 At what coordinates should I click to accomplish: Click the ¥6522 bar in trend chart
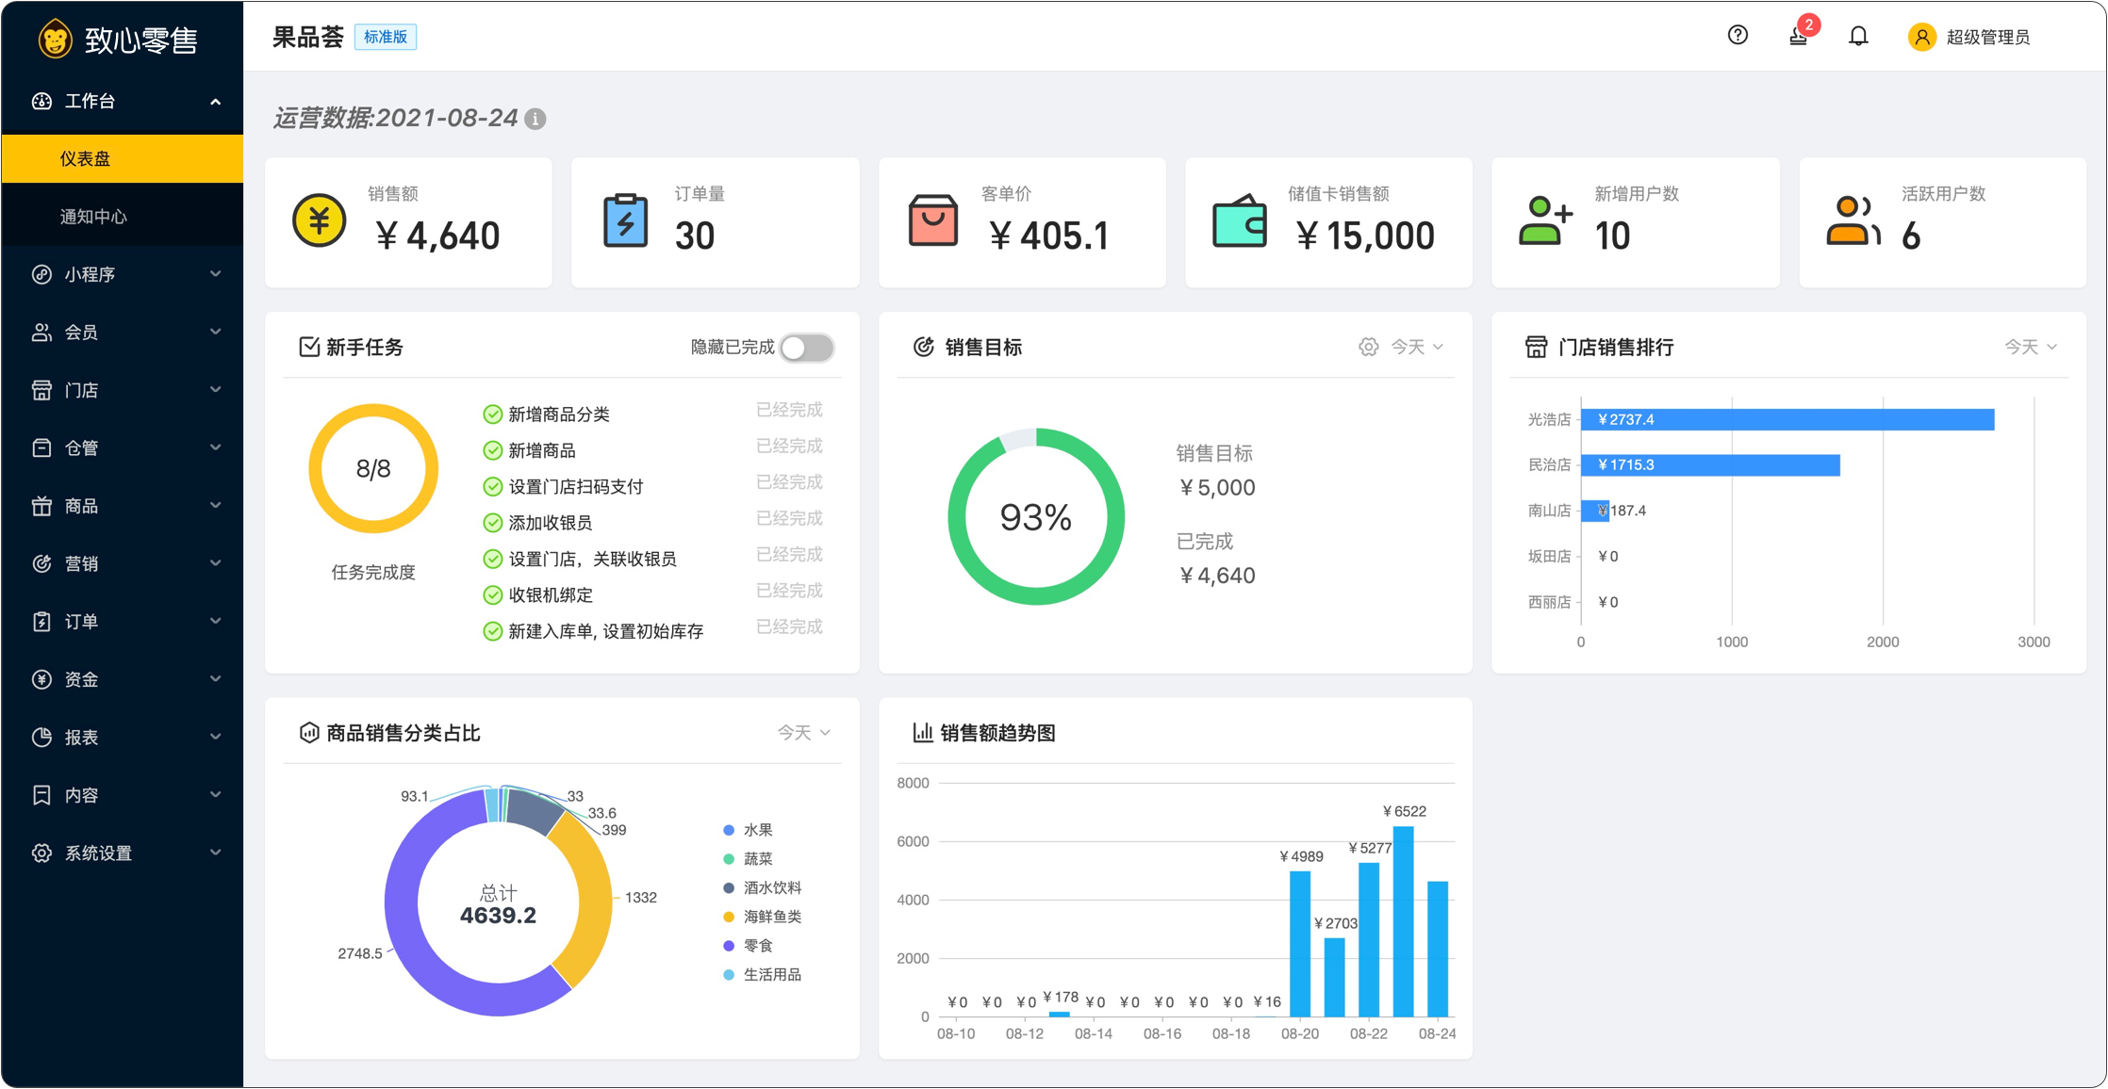coord(1403,921)
